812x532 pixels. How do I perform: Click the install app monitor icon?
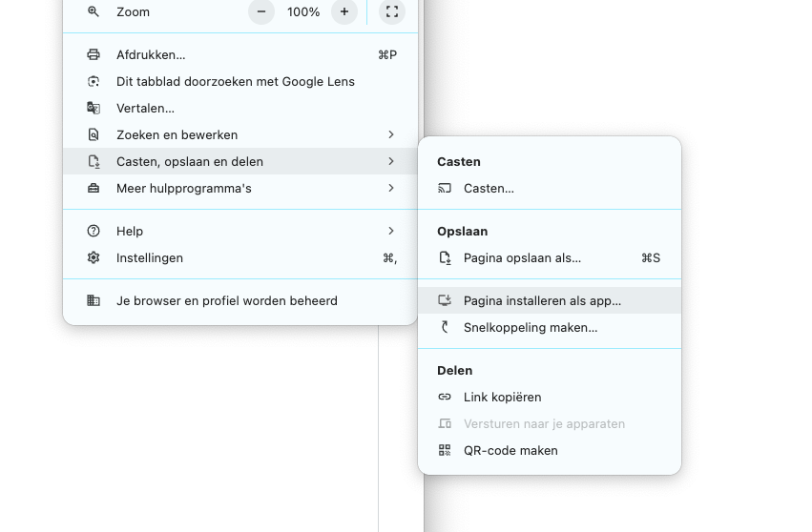coord(445,300)
